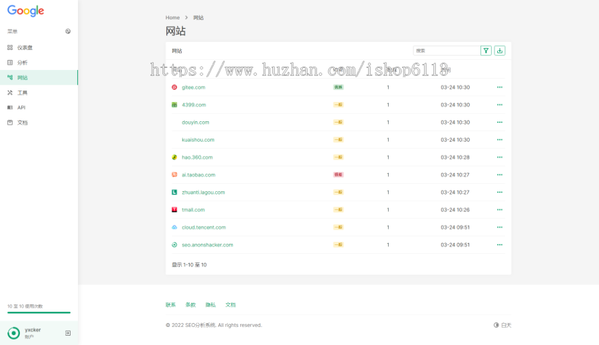Open the tmall.com report
Viewport: 599px width, 345px height.
point(193,210)
